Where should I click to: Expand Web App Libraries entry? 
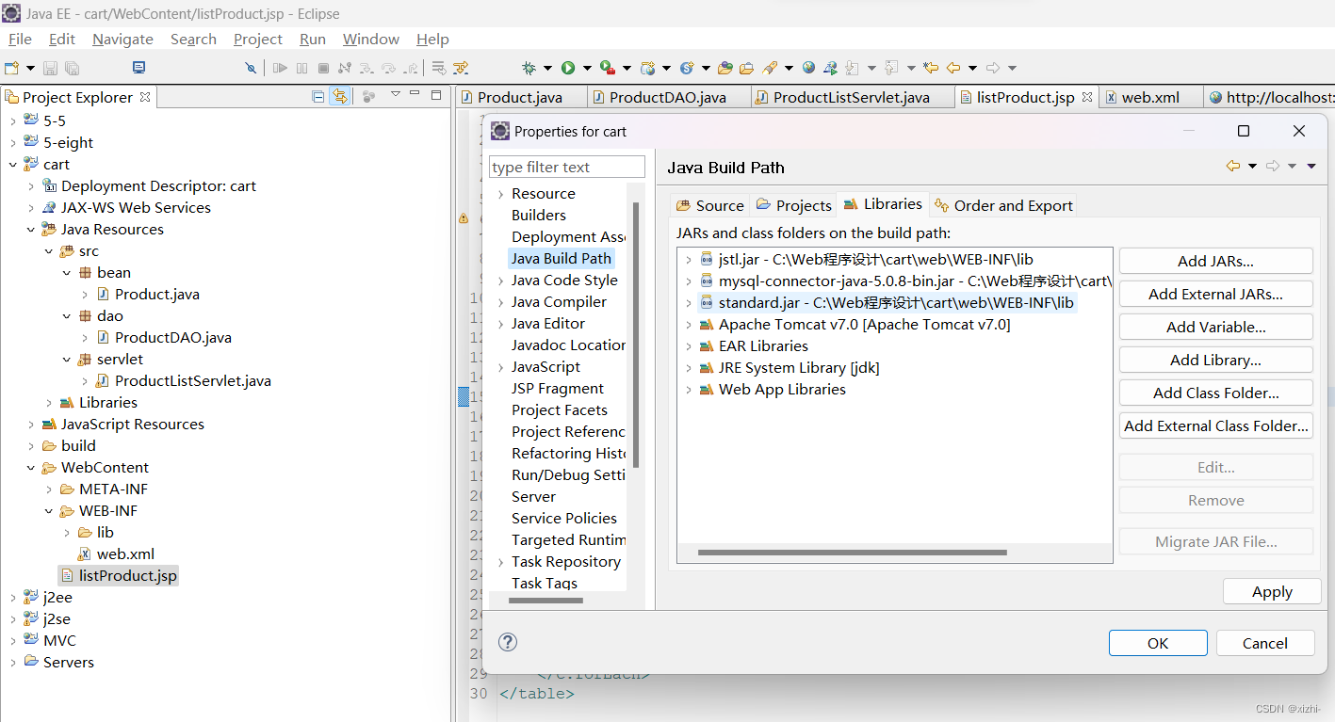pos(689,389)
